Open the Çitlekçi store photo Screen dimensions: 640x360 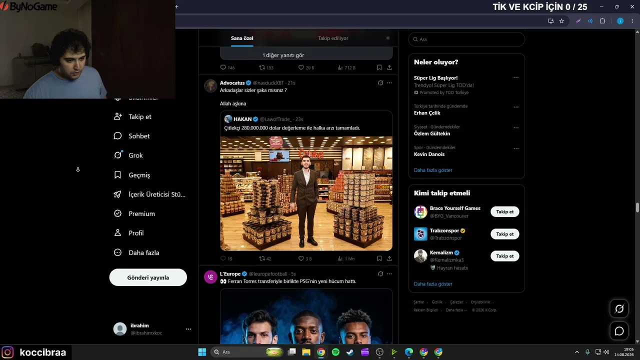coord(306,193)
